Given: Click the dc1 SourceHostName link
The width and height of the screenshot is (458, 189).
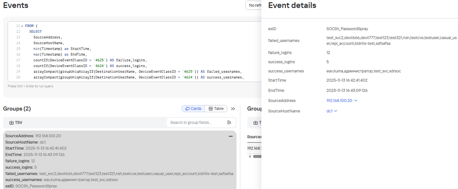Looking at the screenshot, I should (x=329, y=111).
